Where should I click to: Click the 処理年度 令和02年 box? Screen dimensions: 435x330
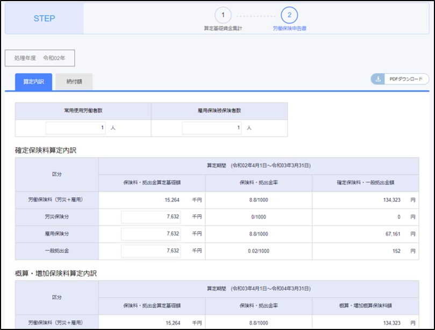[x=40, y=58]
